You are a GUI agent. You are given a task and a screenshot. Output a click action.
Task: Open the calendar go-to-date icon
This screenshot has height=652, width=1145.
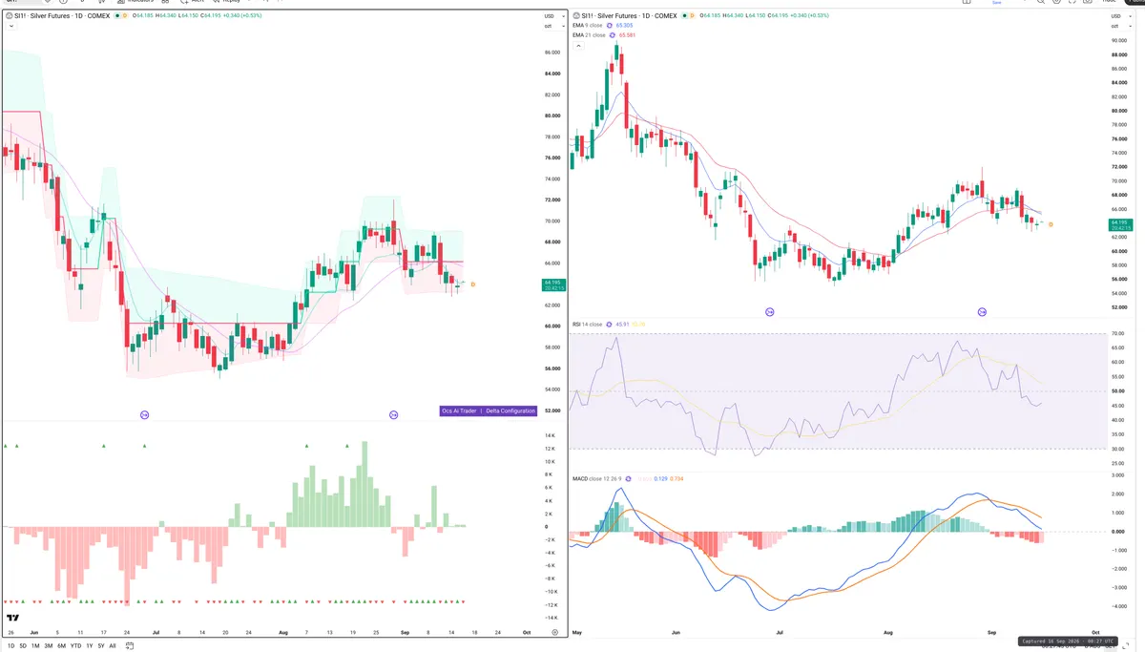point(129,646)
